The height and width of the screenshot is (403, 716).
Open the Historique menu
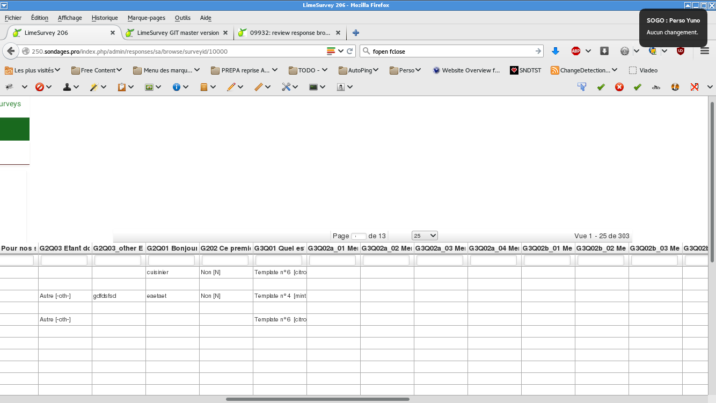tap(105, 18)
